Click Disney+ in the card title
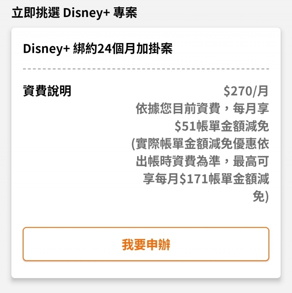The height and width of the screenshot is (293, 292). coord(47,49)
